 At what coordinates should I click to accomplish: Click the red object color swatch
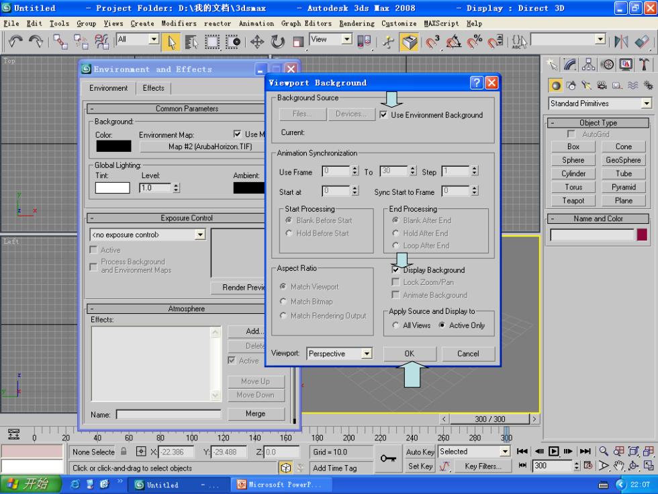(x=642, y=235)
